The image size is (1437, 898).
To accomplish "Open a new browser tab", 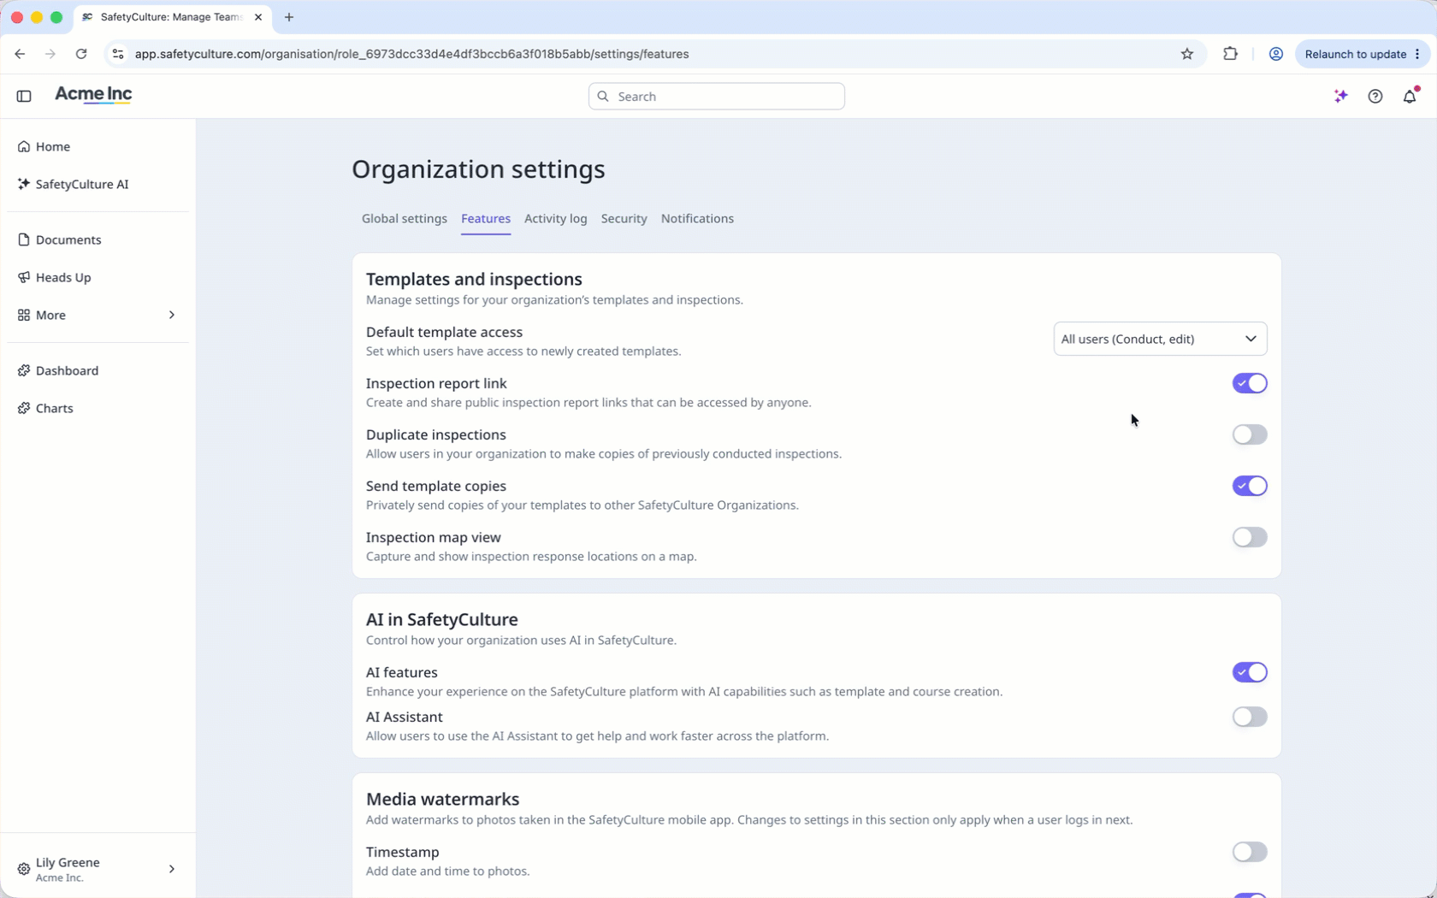I will click(289, 17).
